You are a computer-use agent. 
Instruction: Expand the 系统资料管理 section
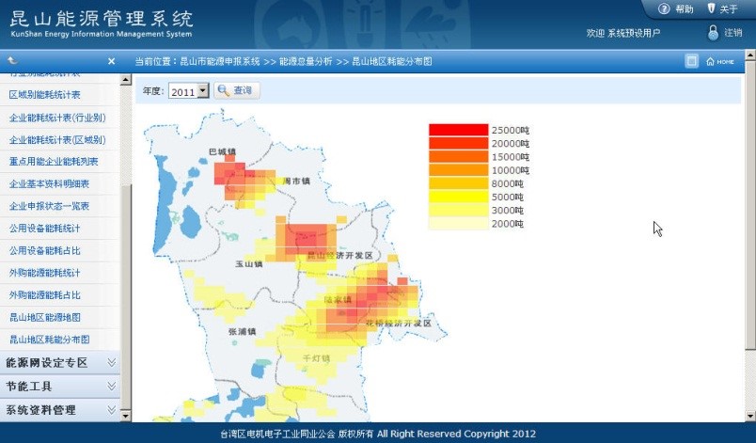(x=112, y=411)
